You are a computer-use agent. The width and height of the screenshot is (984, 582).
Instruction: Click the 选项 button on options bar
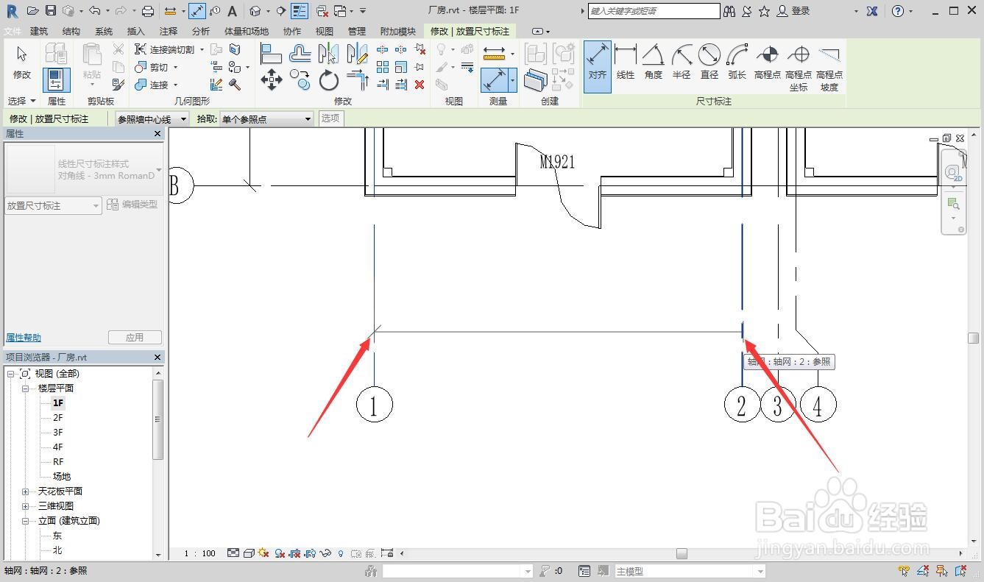pos(331,118)
